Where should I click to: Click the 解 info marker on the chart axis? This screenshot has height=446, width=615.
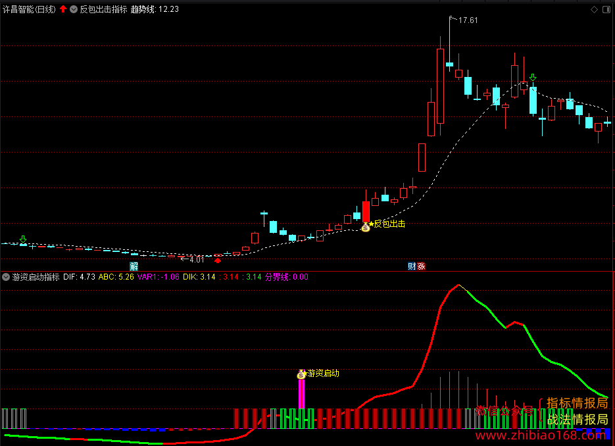134,266
